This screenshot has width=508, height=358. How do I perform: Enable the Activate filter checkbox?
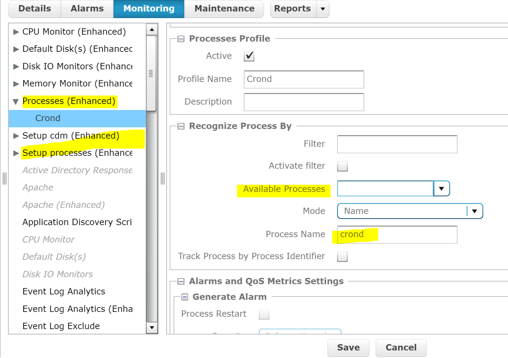(x=342, y=166)
